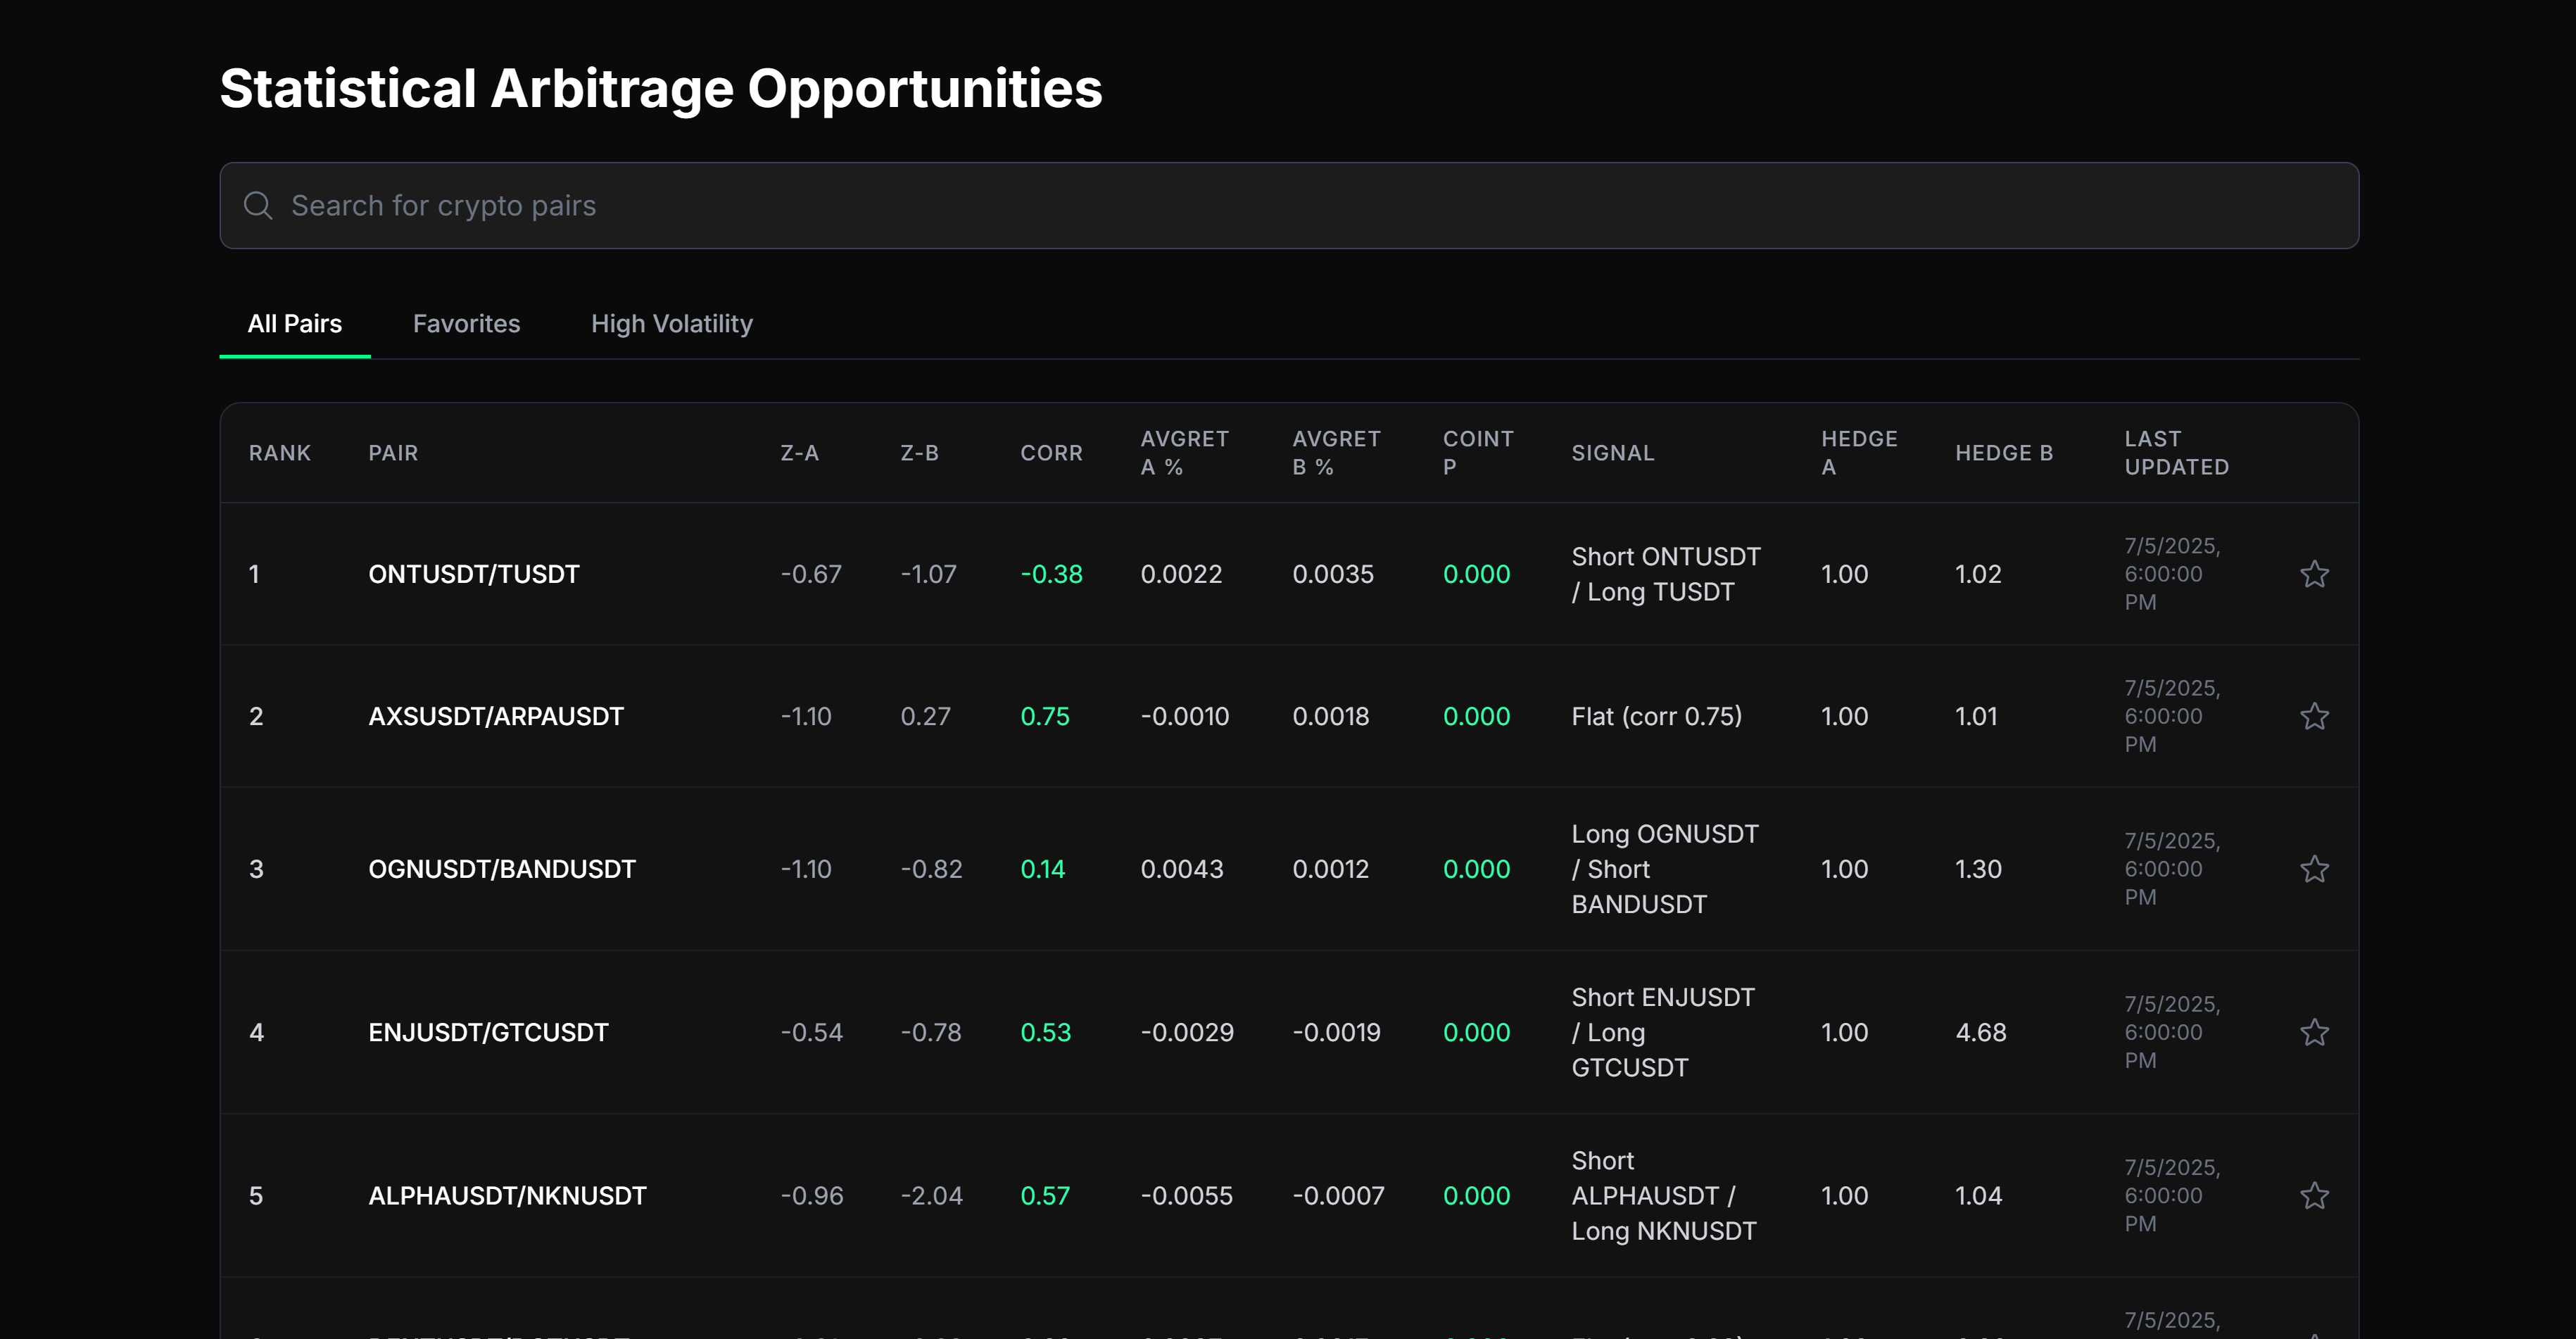This screenshot has height=1339, width=2576.
Task: Click the Short ONTUSDT / Long TUSDT signal
Action: [x=1666, y=574]
